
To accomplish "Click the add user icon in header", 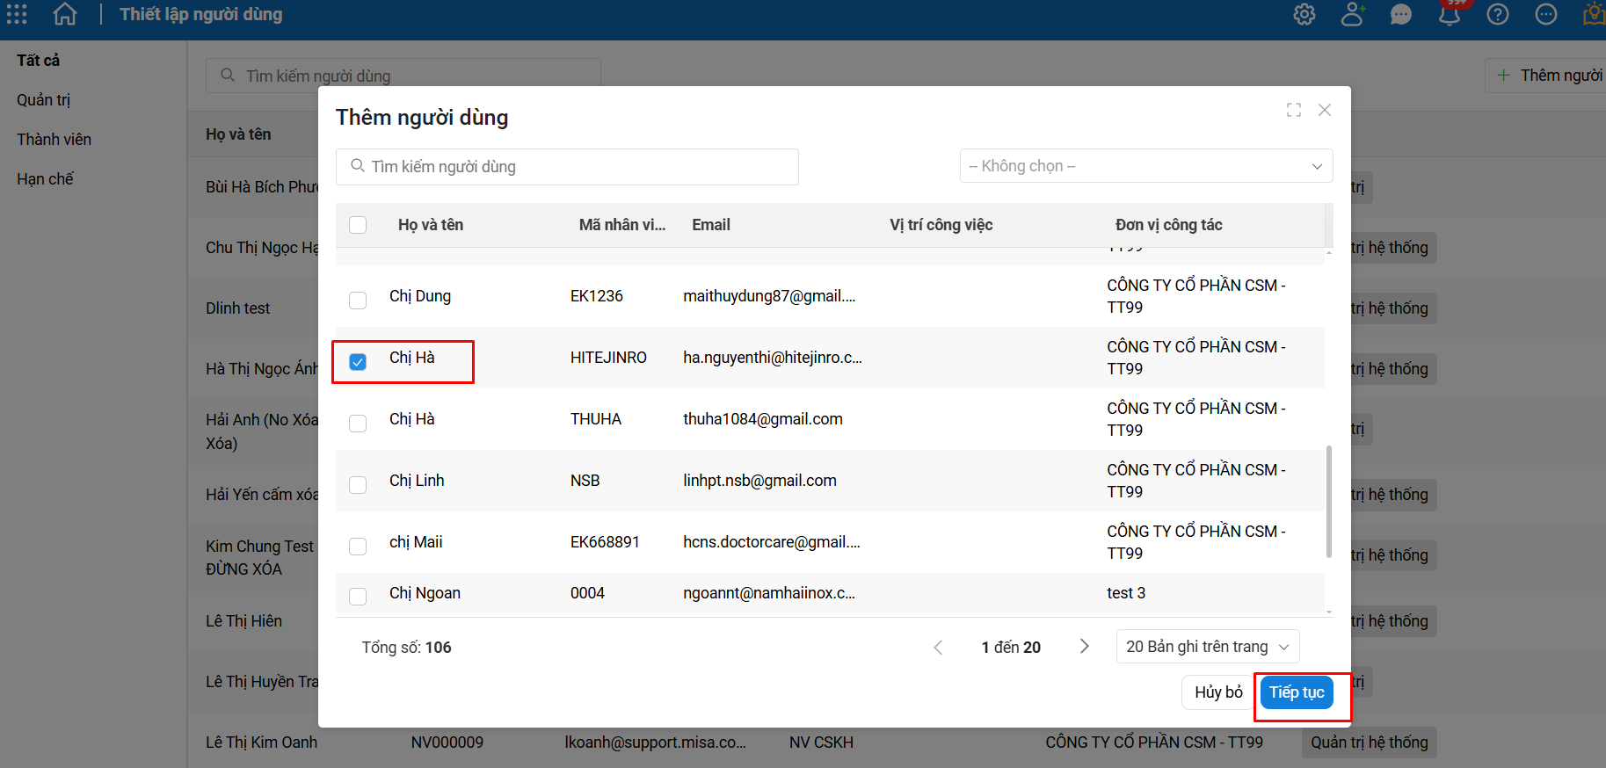I will (1352, 14).
